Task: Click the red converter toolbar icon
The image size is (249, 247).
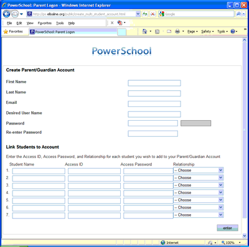Action: tap(120, 23)
